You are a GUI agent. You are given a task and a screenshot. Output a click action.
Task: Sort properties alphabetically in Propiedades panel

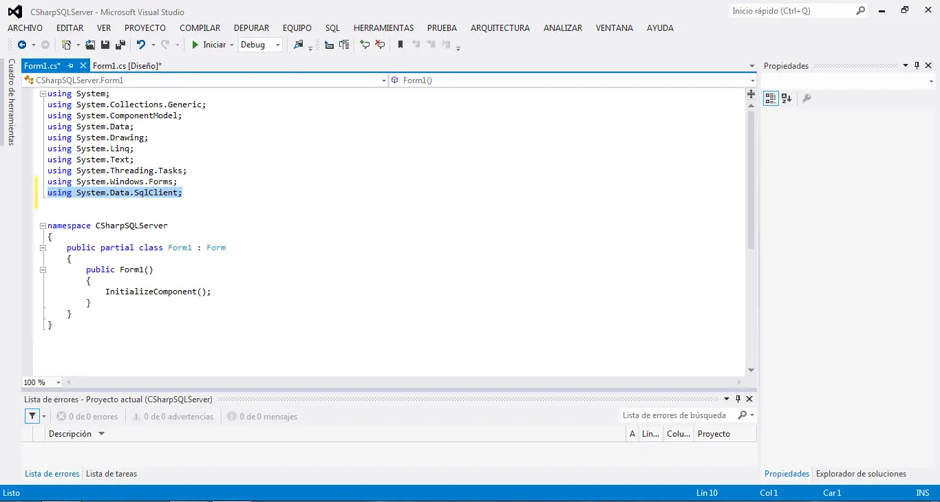pos(787,98)
